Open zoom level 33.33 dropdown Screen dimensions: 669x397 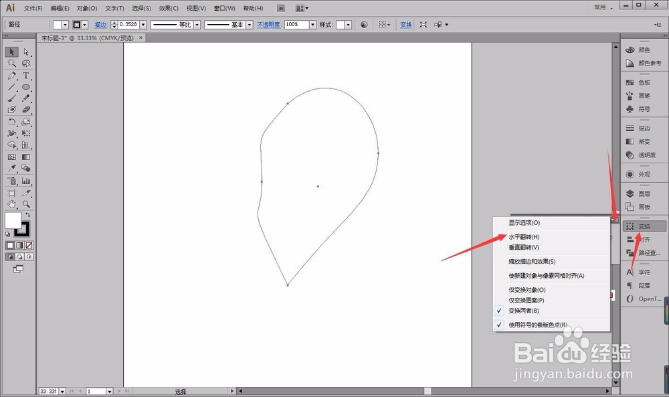(x=62, y=391)
